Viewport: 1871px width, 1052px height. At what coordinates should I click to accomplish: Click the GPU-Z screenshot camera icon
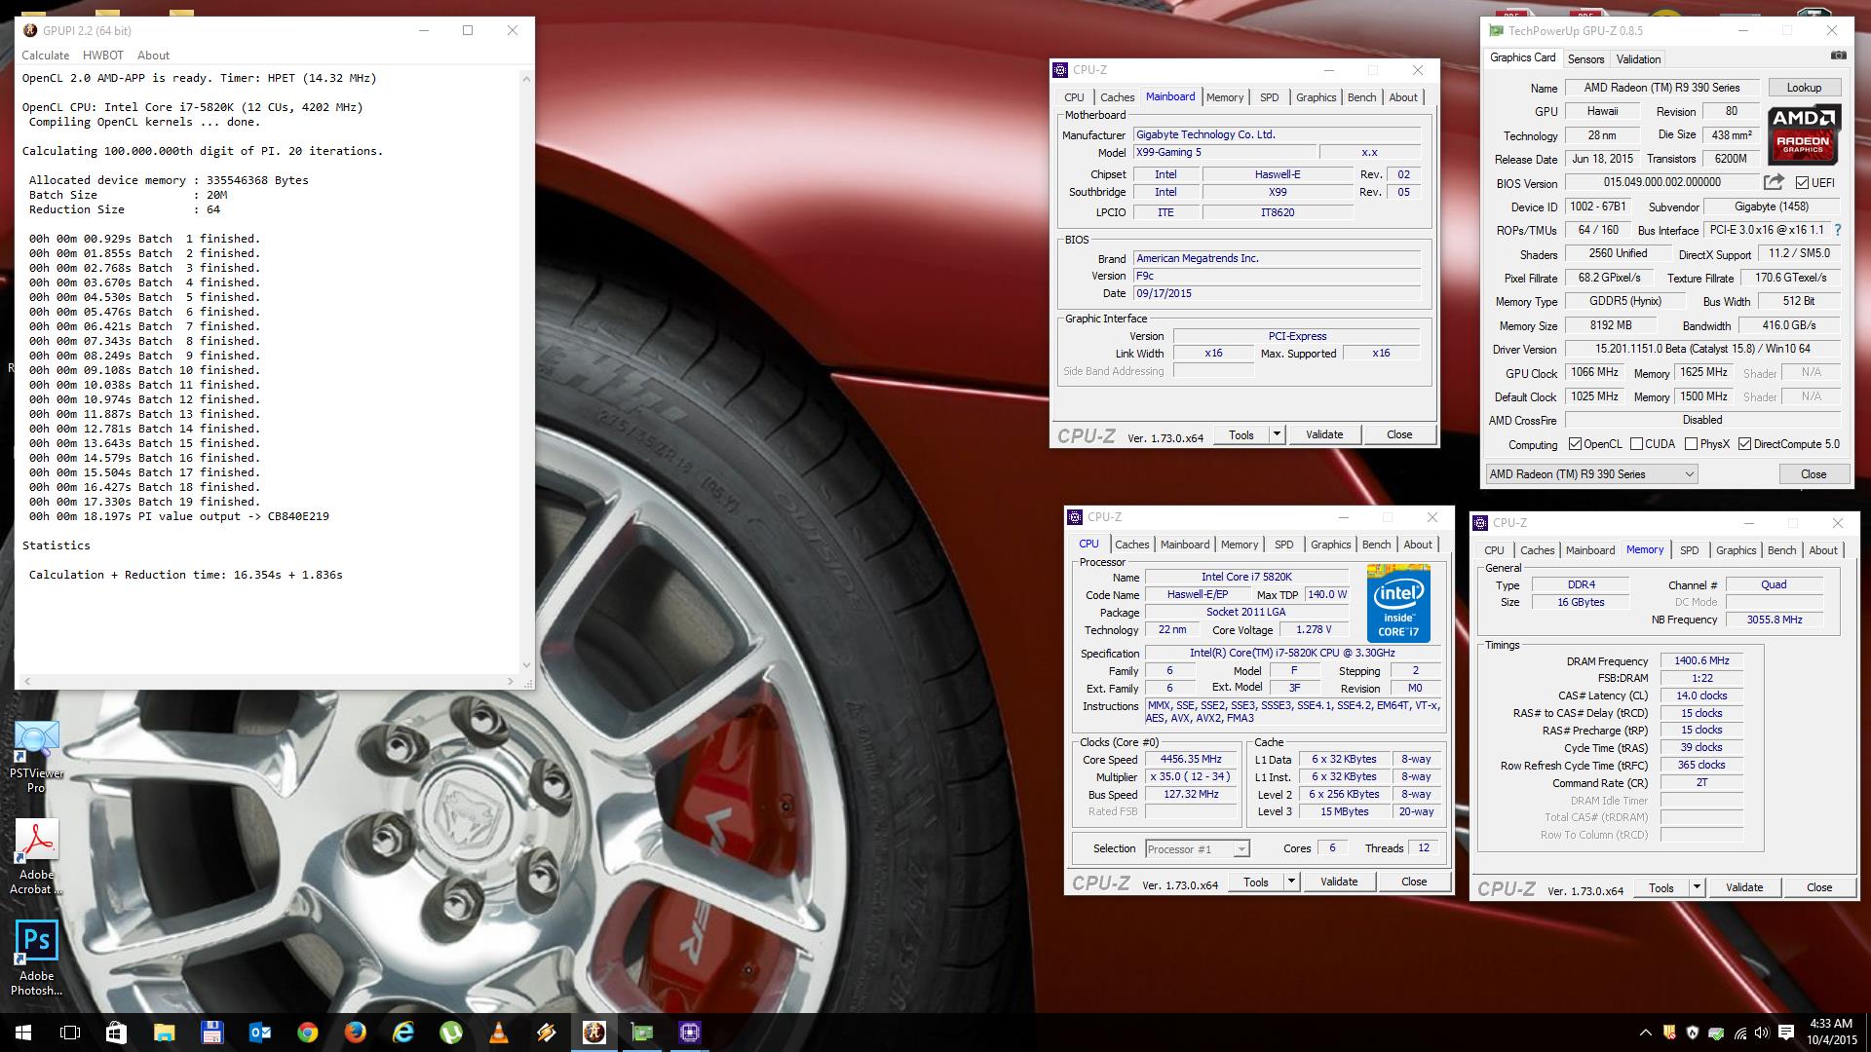pyautogui.click(x=1838, y=56)
